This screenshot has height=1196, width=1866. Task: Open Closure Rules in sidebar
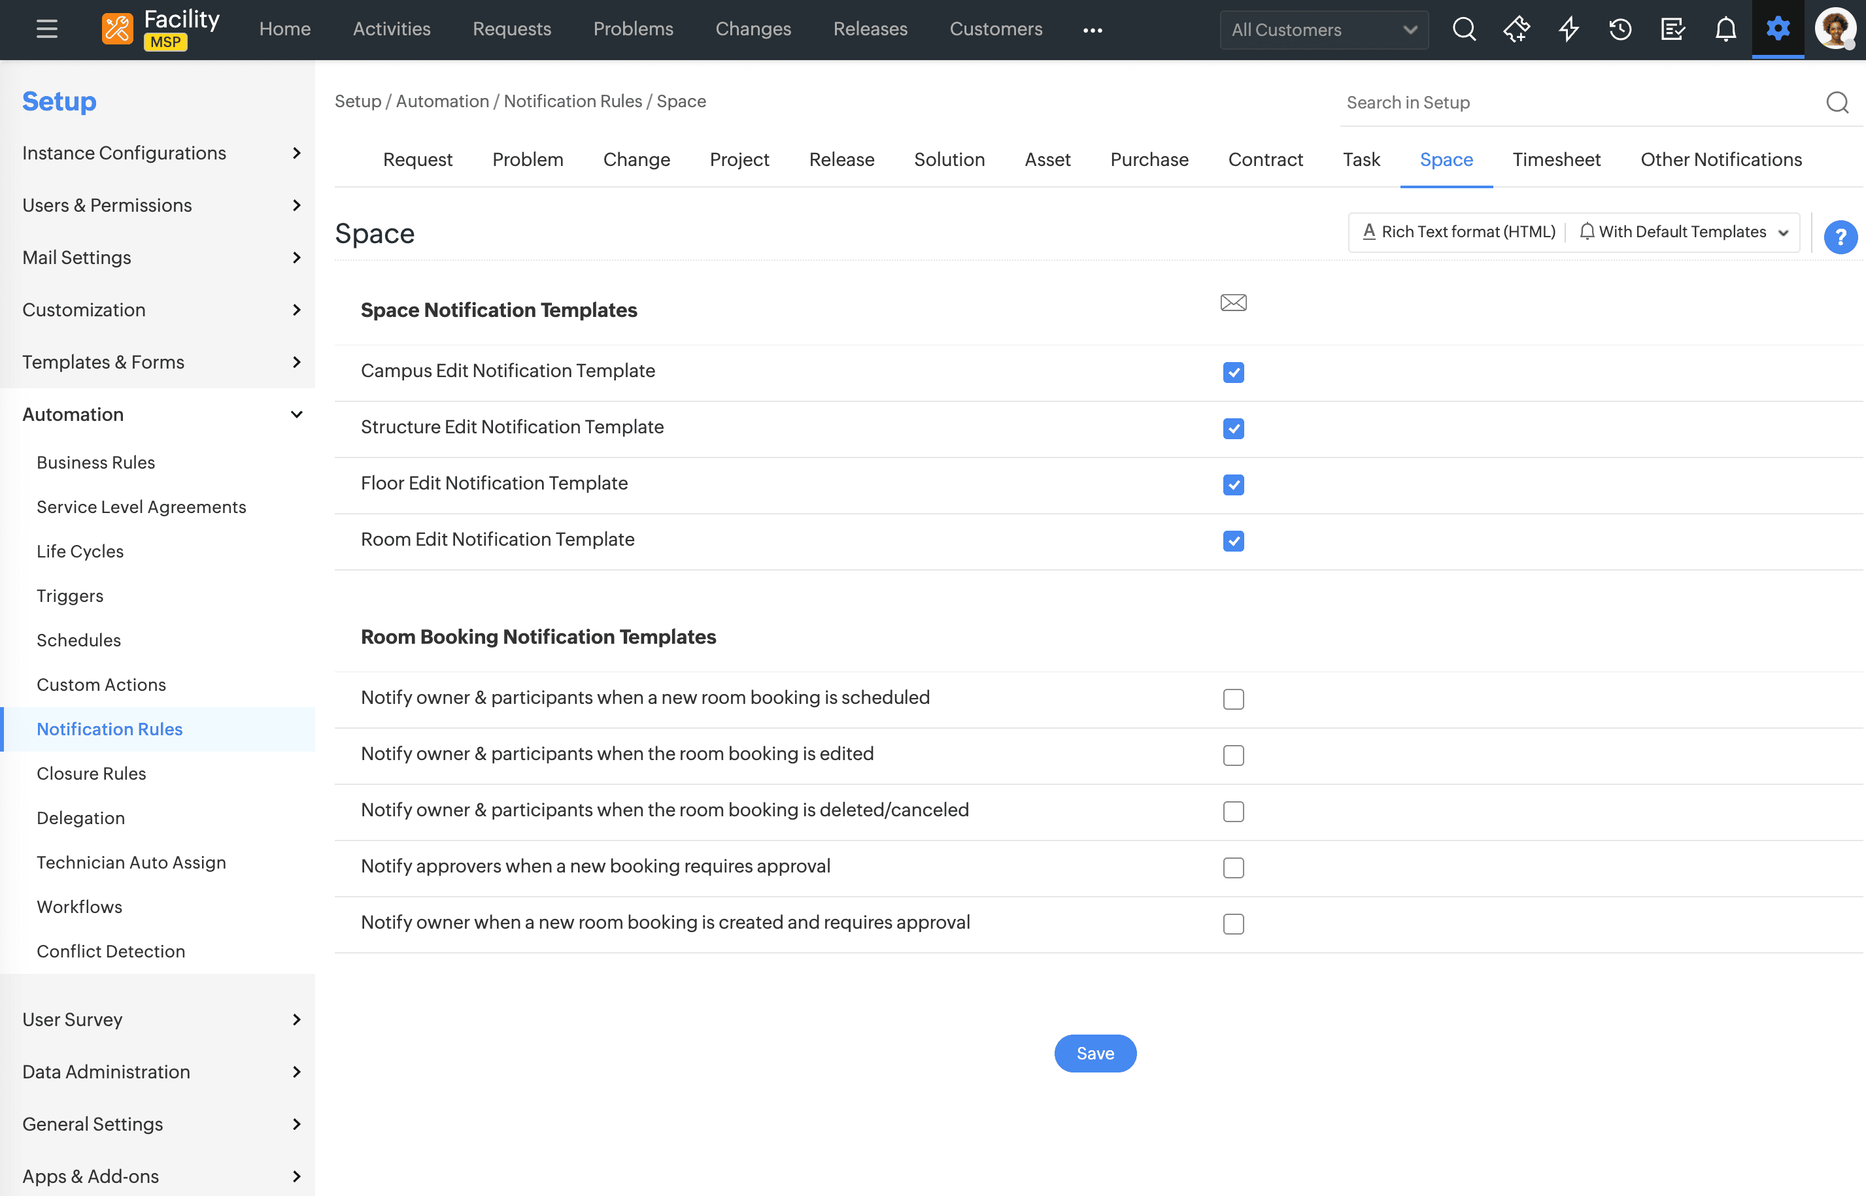tap(91, 774)
